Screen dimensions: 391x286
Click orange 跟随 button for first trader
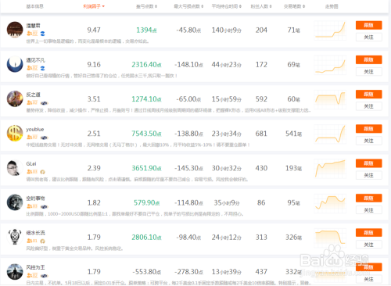[x=368, y=25]
